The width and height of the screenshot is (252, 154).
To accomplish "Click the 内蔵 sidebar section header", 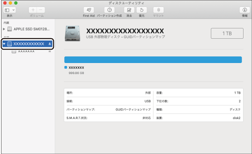I will tap(6, 23).
